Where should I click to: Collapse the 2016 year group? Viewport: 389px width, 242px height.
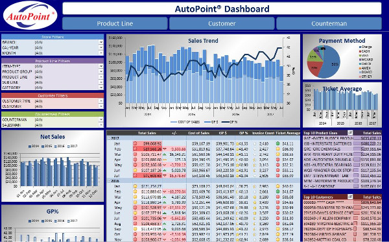[109, 181]
